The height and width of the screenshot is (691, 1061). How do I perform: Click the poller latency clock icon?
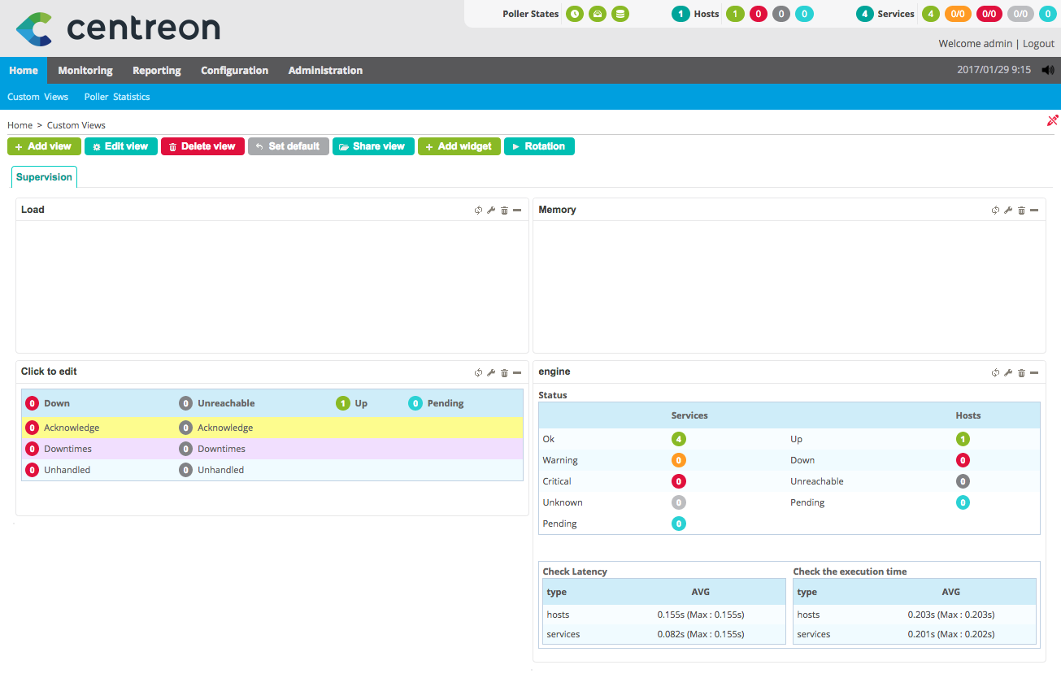(575, 14)
